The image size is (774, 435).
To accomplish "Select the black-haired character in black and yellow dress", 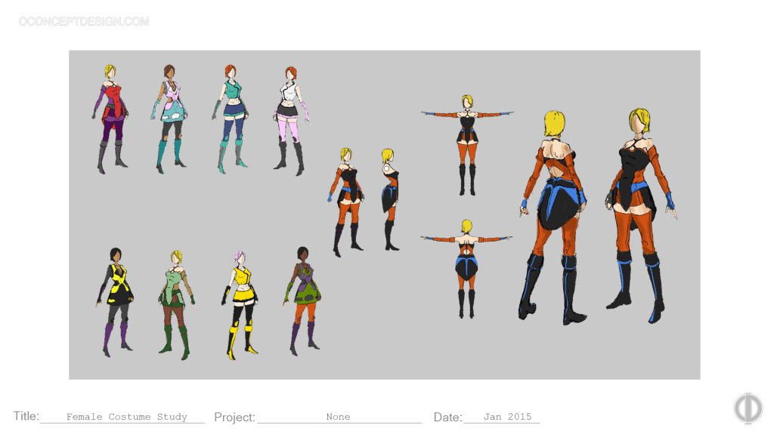I will pyautogui.click(x=116, y=302).
